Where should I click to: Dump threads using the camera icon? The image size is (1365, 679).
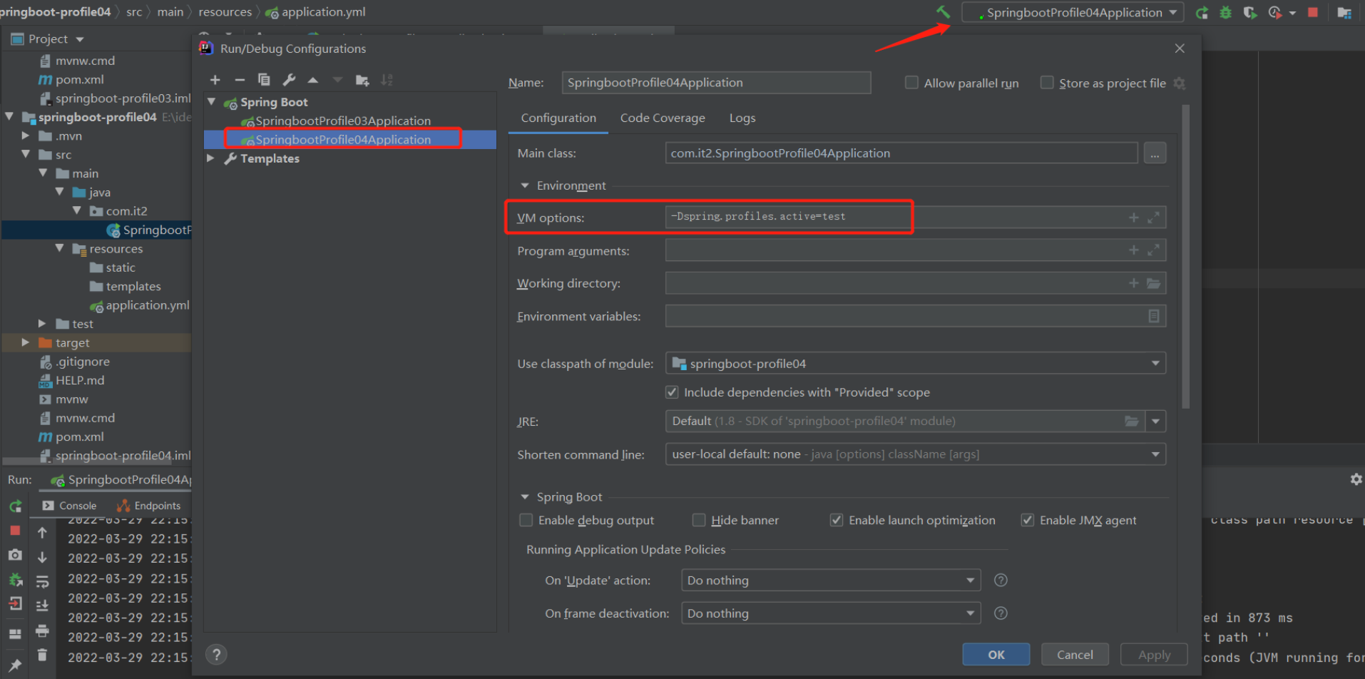click(x=15, y=554)
